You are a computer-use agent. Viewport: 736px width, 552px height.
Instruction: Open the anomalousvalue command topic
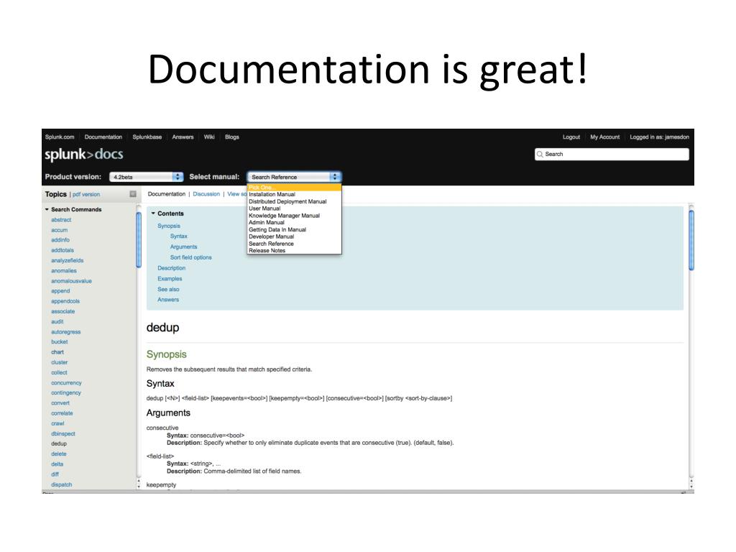(71, 281)
